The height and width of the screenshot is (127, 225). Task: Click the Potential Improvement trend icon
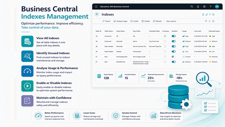143,76
